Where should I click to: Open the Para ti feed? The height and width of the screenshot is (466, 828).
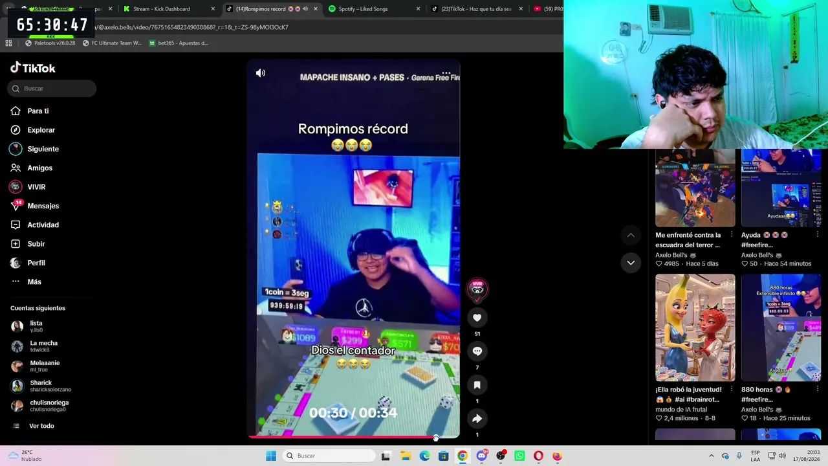click(x=30, y=111)
